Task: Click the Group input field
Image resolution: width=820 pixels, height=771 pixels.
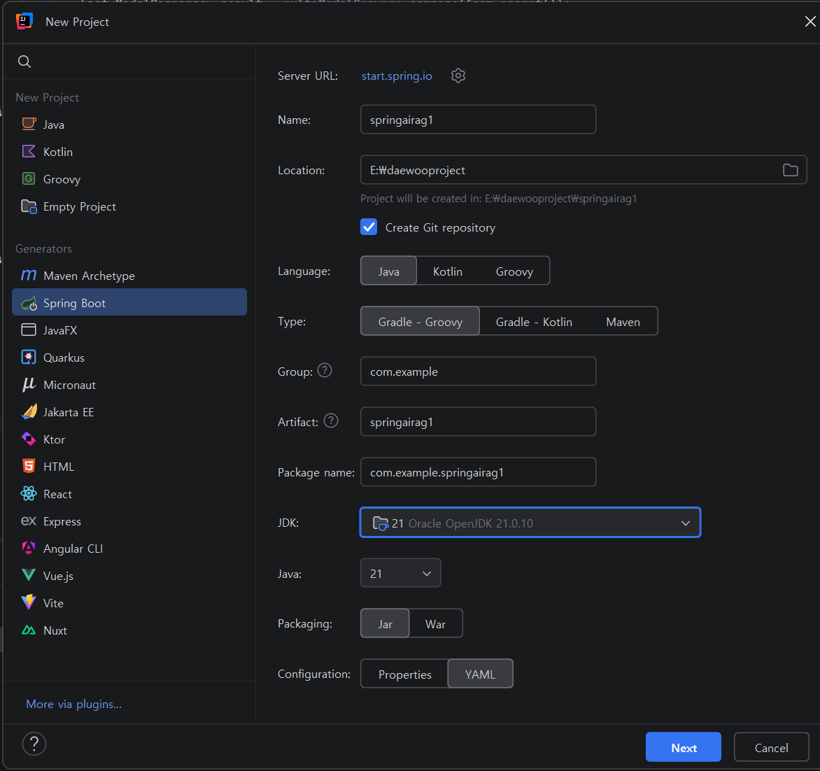Action: point(478,372)
